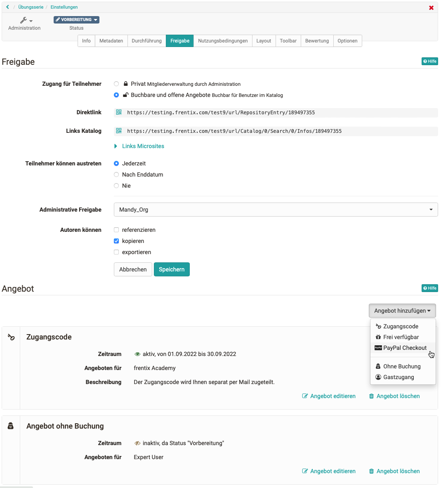Viewport: 441px width, 488px height.
Task: Click the key icon of Zugangscode offer
Action: (x=11, y=337)
